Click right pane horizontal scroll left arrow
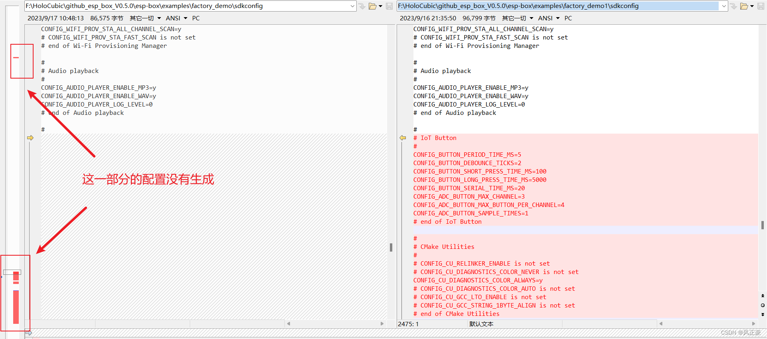This screenshot has height=339, width=767. pyautogui.click(x=661, y=323)
